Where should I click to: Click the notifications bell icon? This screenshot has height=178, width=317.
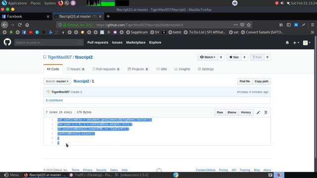point(287,43)
